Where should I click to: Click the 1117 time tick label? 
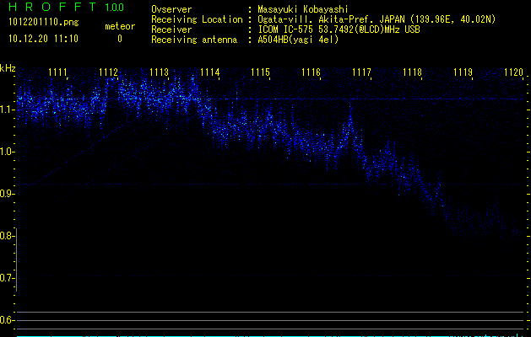[361, 73]
